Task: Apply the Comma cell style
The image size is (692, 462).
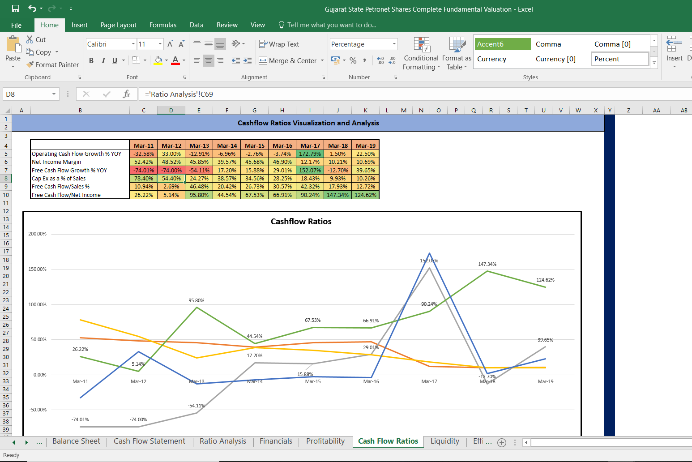Action: 561,44
